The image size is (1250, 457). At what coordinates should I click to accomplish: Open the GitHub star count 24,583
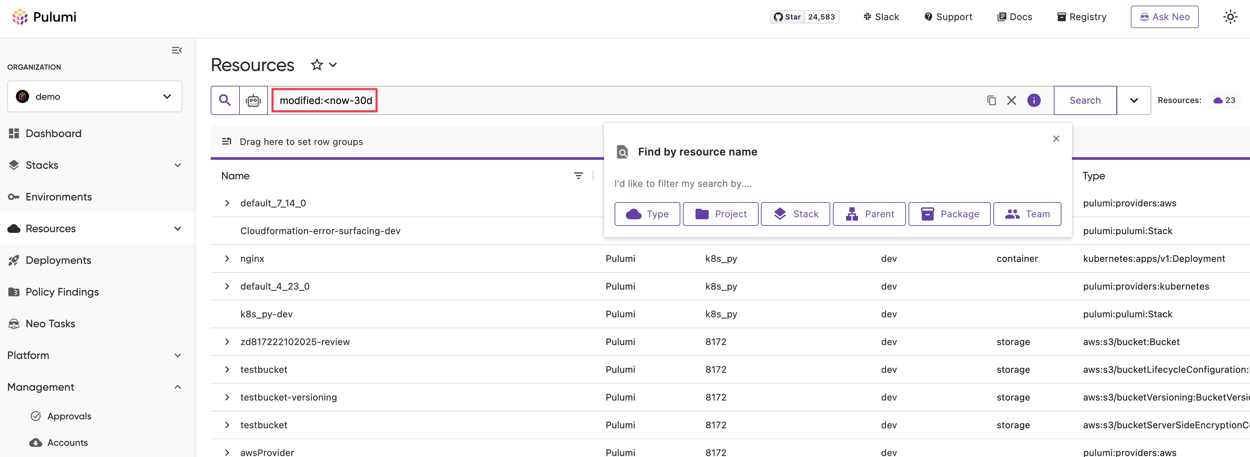coord(822,17)
